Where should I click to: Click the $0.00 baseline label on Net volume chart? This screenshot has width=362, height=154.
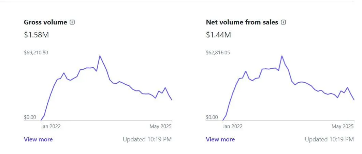click(x=212, y=117)
